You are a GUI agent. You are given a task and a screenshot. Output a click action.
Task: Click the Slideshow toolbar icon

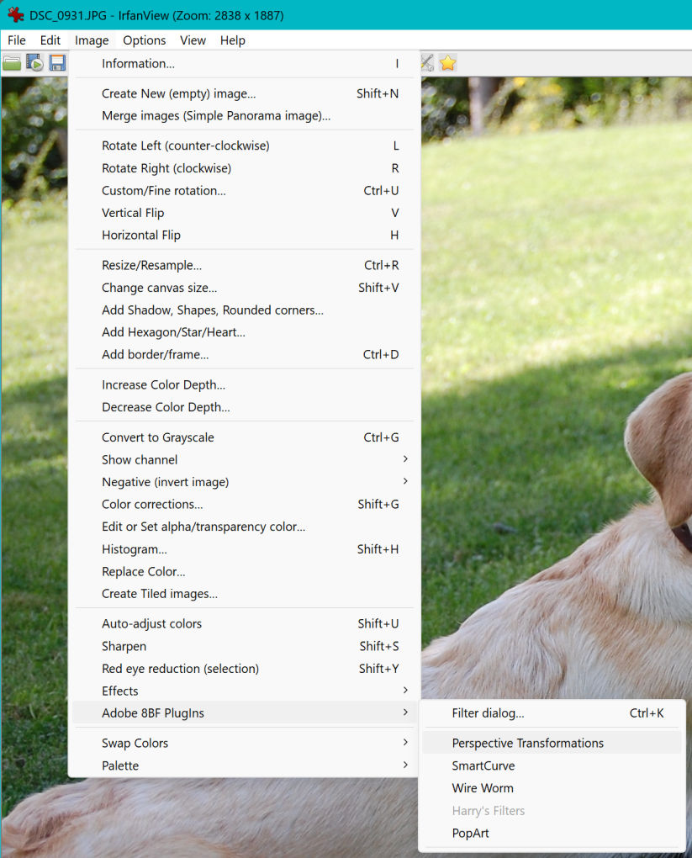pyautogui.click(x=34, y=63)
